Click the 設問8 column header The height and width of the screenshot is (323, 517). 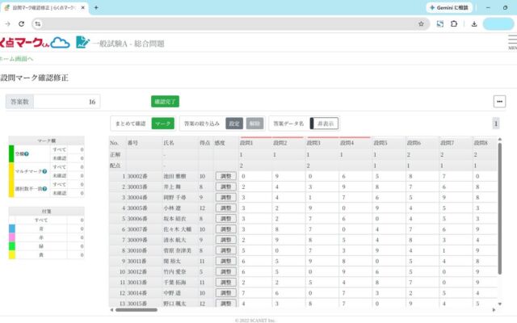tap(485, 143)
